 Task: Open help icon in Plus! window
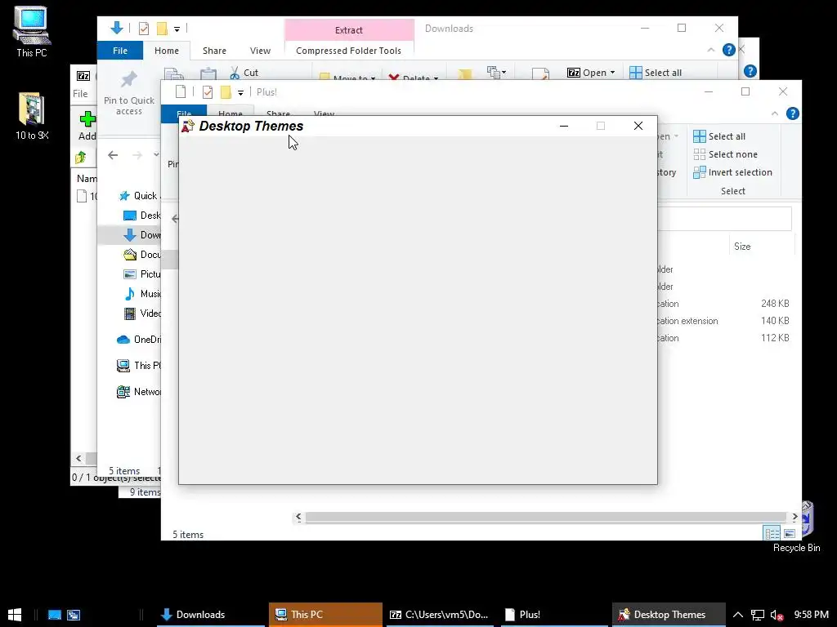[793, 113]
